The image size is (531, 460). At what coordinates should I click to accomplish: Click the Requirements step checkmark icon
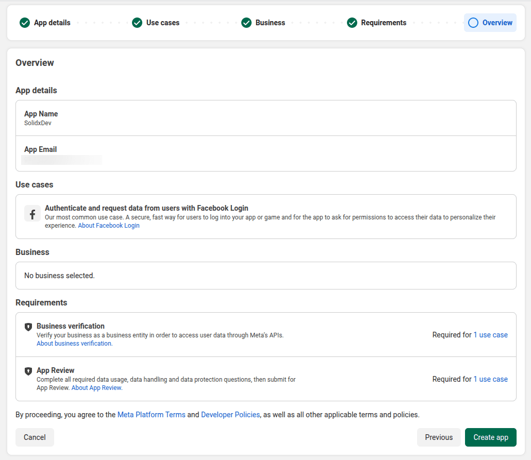[x=352, y=23]
